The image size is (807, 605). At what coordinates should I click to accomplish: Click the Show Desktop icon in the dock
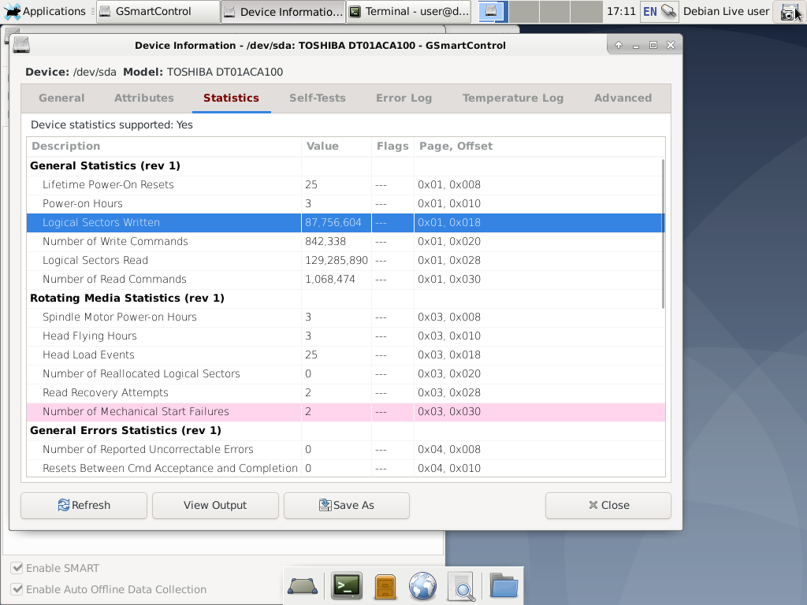303,586
